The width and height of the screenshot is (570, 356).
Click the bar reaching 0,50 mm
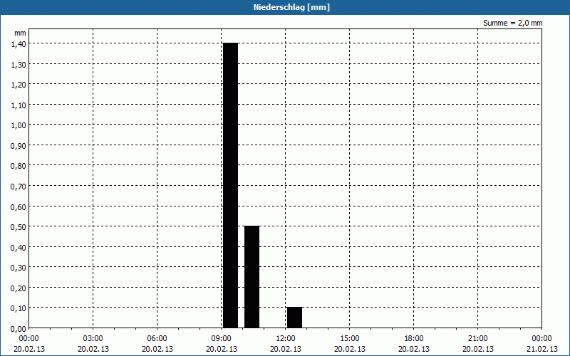[x=252, y=277]
